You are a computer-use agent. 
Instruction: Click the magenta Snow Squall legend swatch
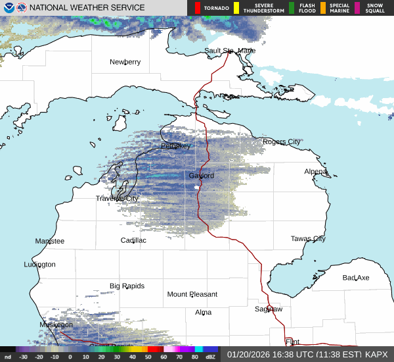click(x=358, y=8)
